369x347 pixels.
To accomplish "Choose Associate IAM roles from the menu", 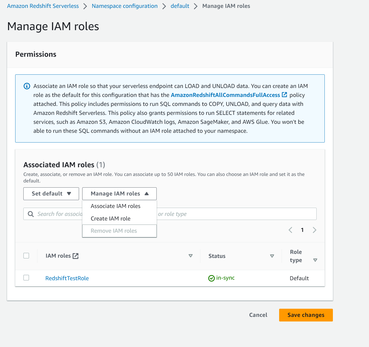I will click(x=115, y=206).
